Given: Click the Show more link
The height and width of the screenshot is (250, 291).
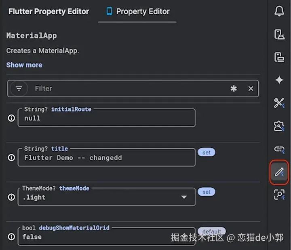Looking at the screenshot, I should (24, 65).
